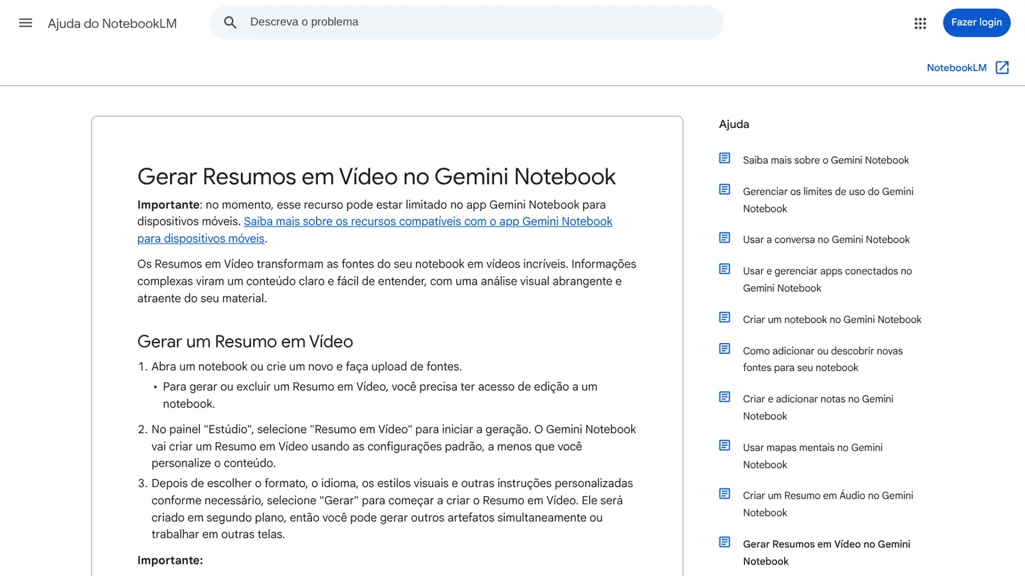Open 'Ajuda do NotebookLM' home title

click(x=112, y=24)
